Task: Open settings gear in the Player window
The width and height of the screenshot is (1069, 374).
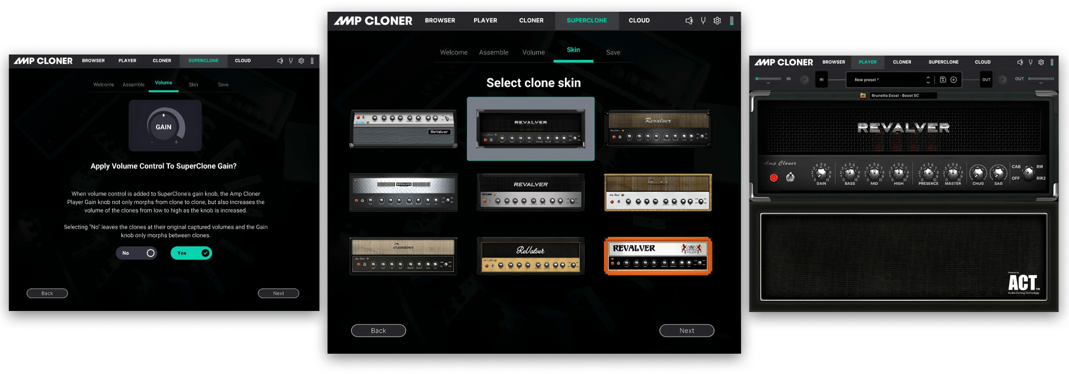Action: pyautogui.click(x=1041, y=63)
